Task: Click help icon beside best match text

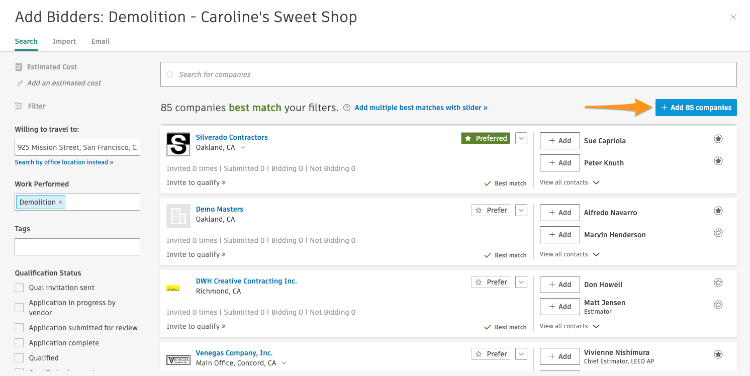Action: click(x=347, y=108)
